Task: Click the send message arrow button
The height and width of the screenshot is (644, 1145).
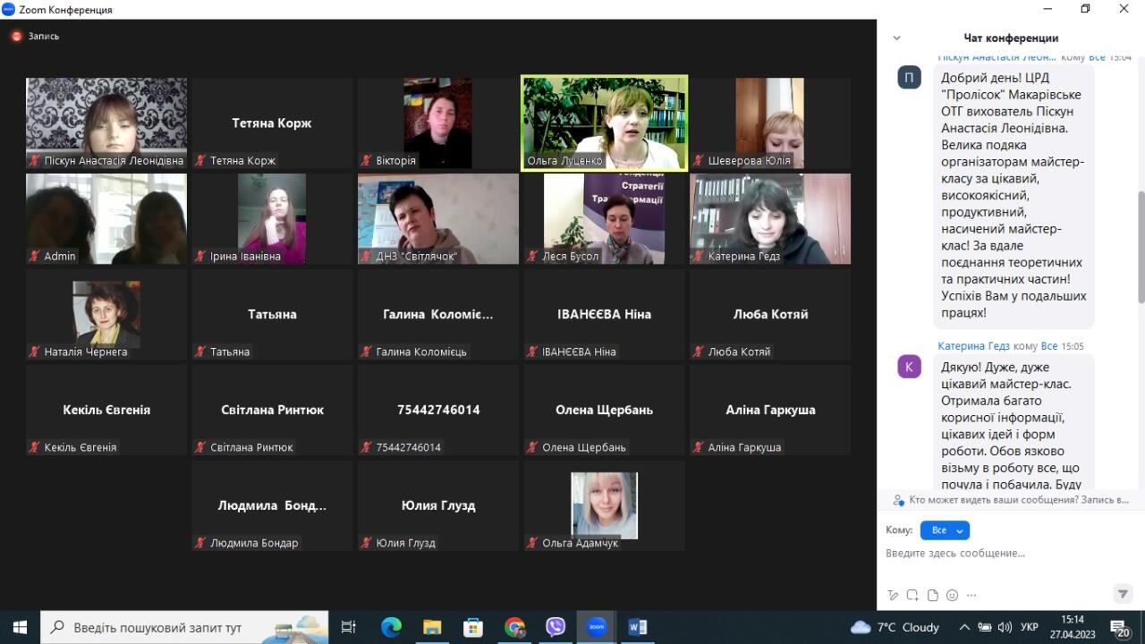Action: (x=1123, y=594)
